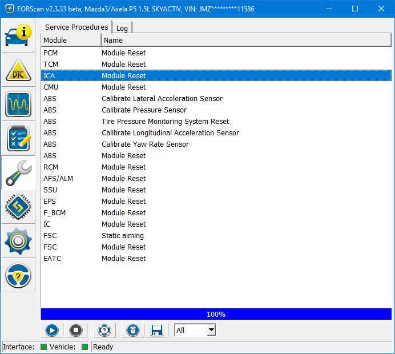Open the All filter dropdown
This screenshot has height=354, width=395.
click(195, 330)
